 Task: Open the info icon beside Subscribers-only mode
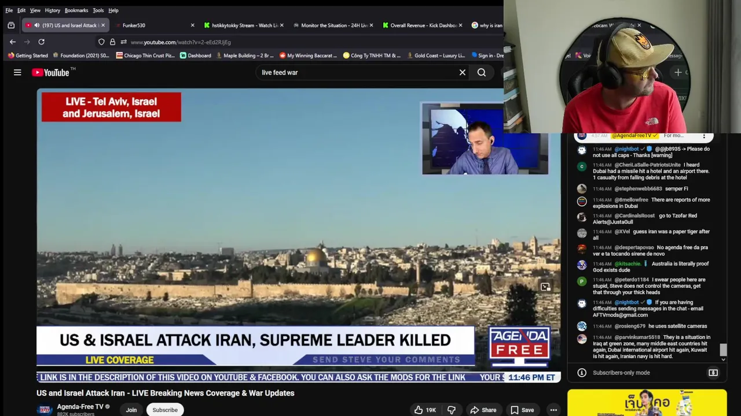(582, 373)
